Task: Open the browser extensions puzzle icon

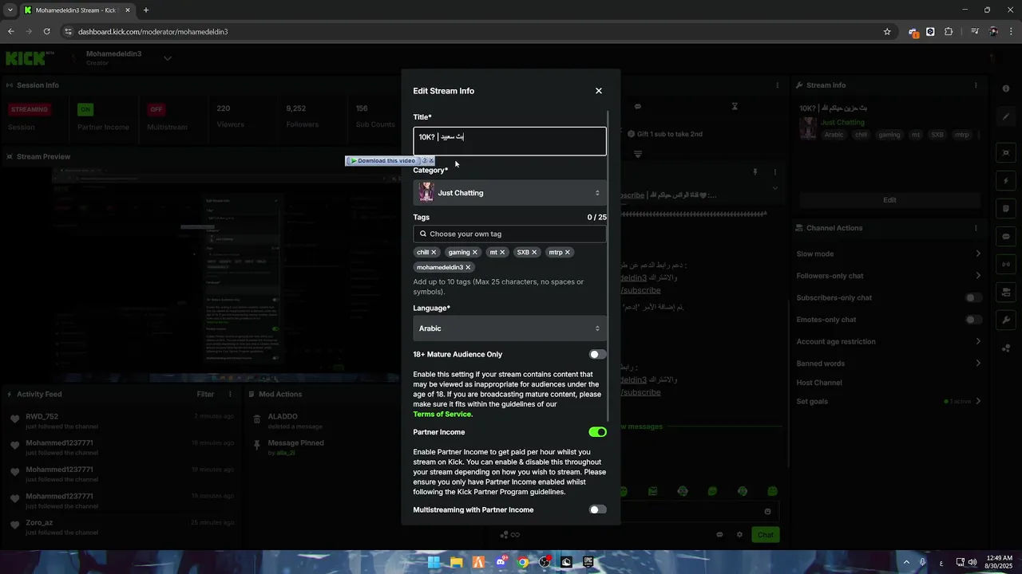Action: point(949,32)
